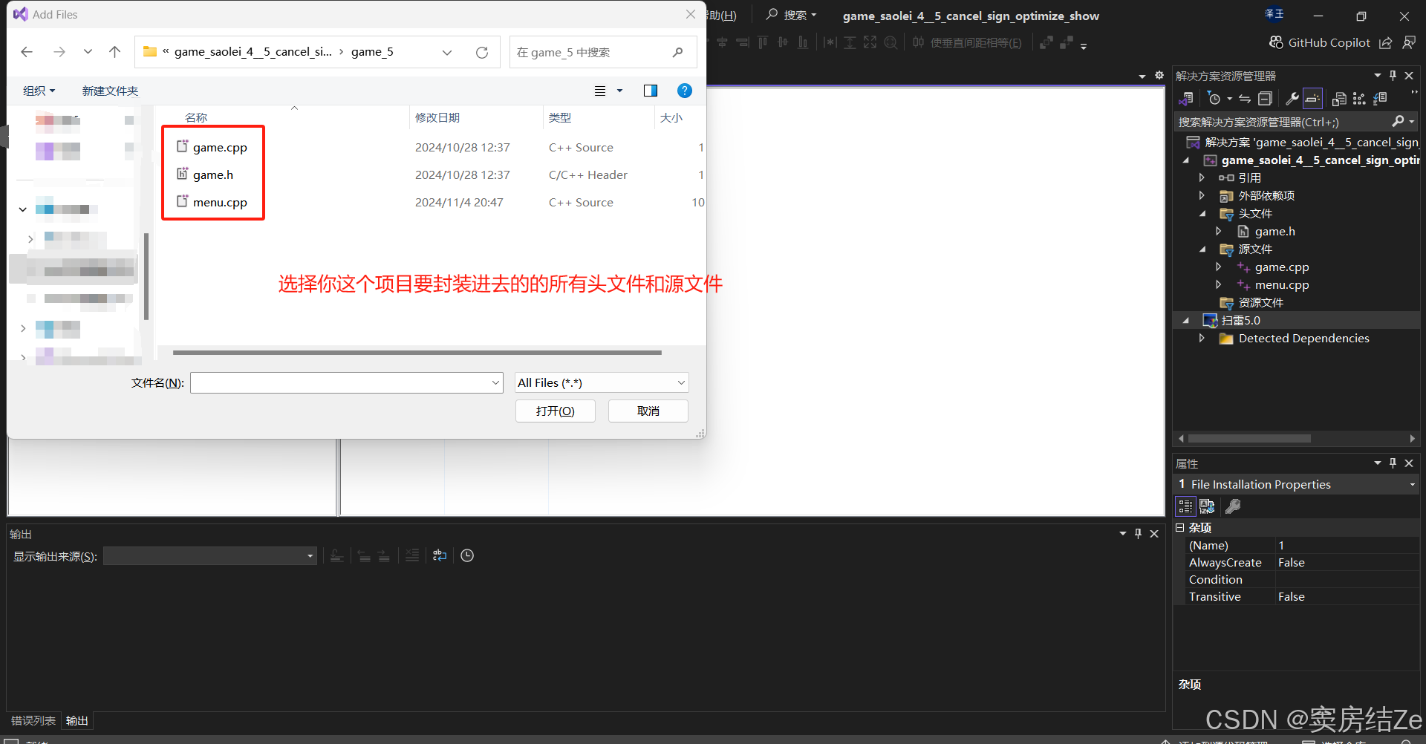The height and width of the screenshot is (744, 1426).
Task: Create a folder with the 新建文件夹 button
Action: point(110,91)
